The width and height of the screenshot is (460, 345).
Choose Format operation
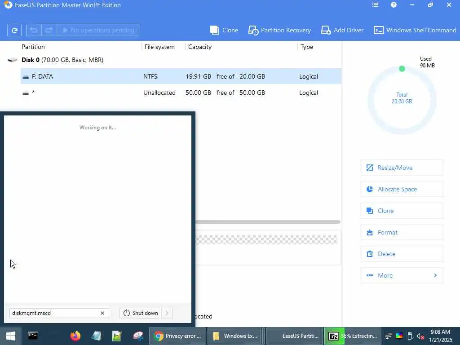[x=402, y=232]
